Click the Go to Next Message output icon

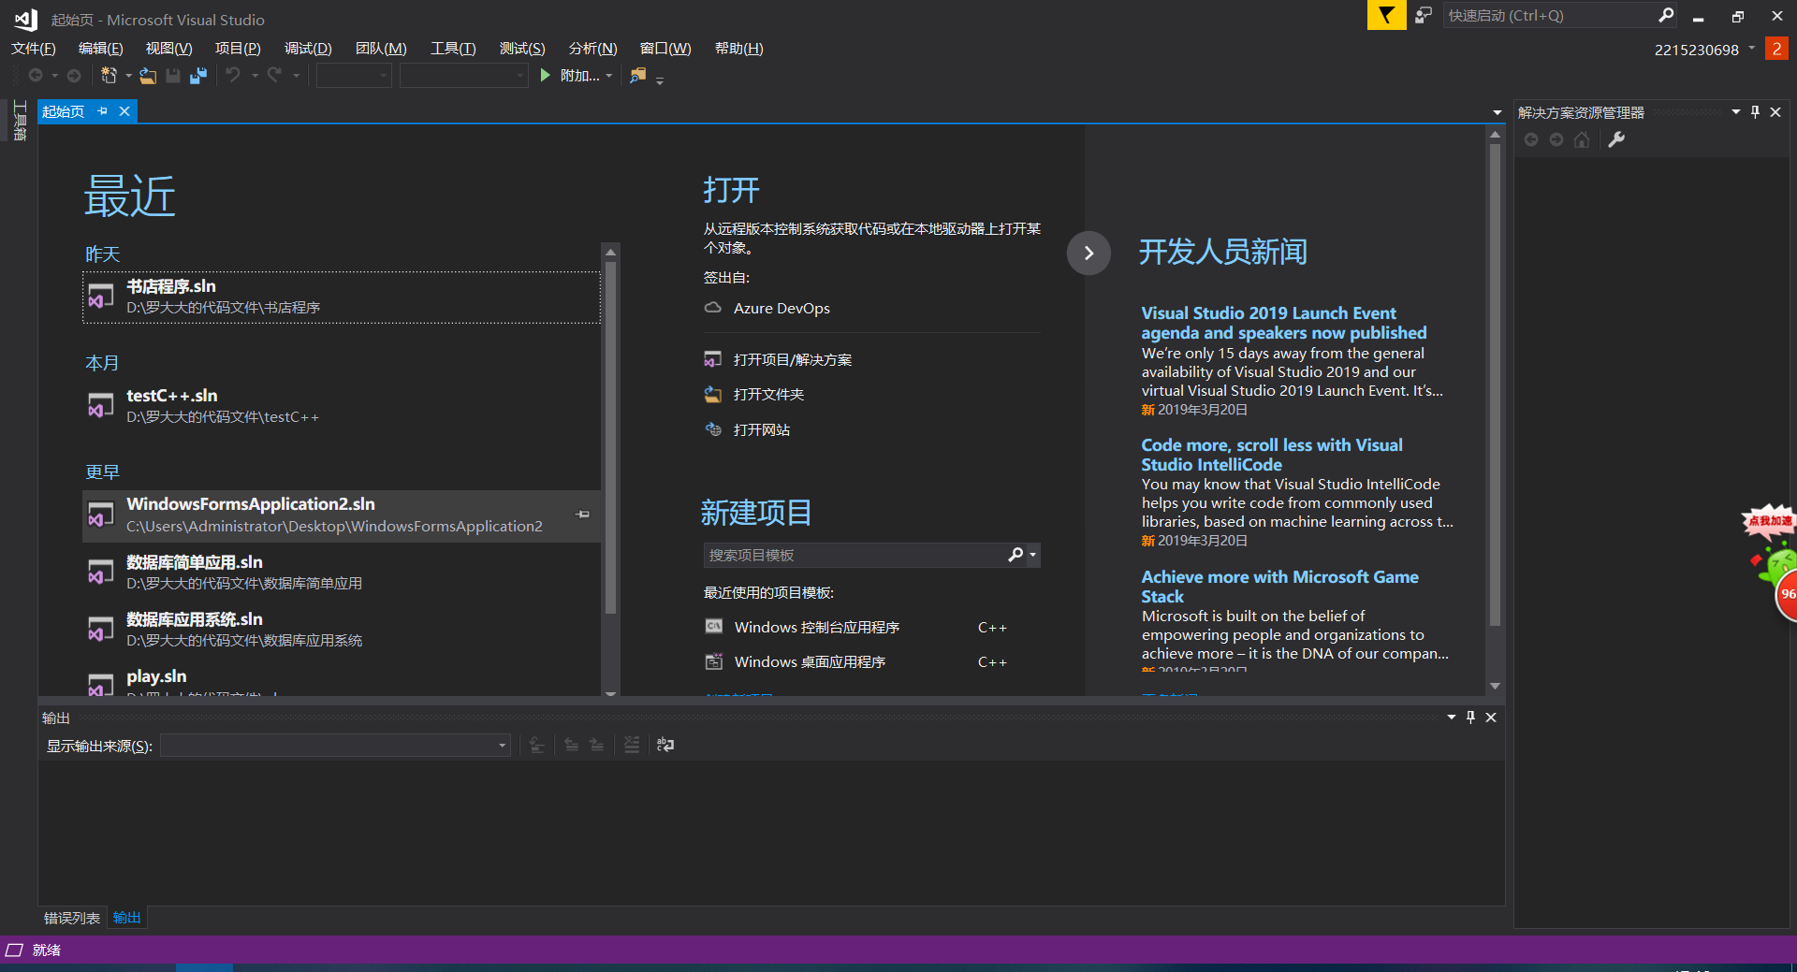[x=596, y=745]
